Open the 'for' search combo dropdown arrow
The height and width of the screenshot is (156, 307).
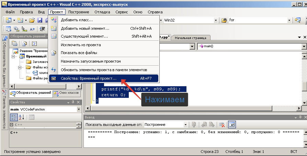[x=289, y=20]
